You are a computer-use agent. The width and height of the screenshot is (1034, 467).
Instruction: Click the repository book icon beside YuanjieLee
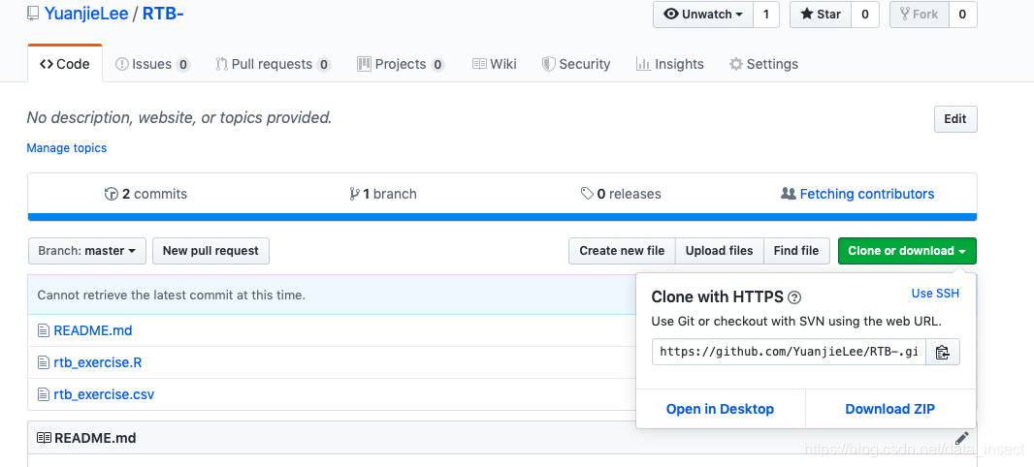point(32,14)
